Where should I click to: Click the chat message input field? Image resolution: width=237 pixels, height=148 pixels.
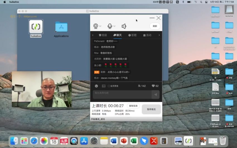click(122, 95)
